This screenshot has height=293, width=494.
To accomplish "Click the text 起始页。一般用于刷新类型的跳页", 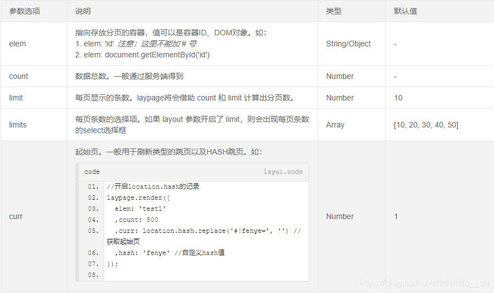I will (169, 152).
